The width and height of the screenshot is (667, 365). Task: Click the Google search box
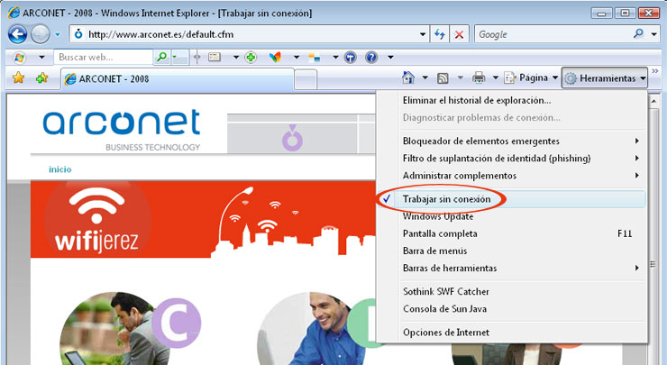[x=553, y=34]
